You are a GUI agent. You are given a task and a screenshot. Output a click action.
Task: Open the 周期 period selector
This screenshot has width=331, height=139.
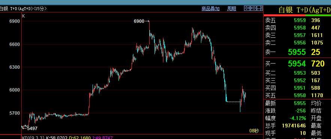tap(232, 9)
